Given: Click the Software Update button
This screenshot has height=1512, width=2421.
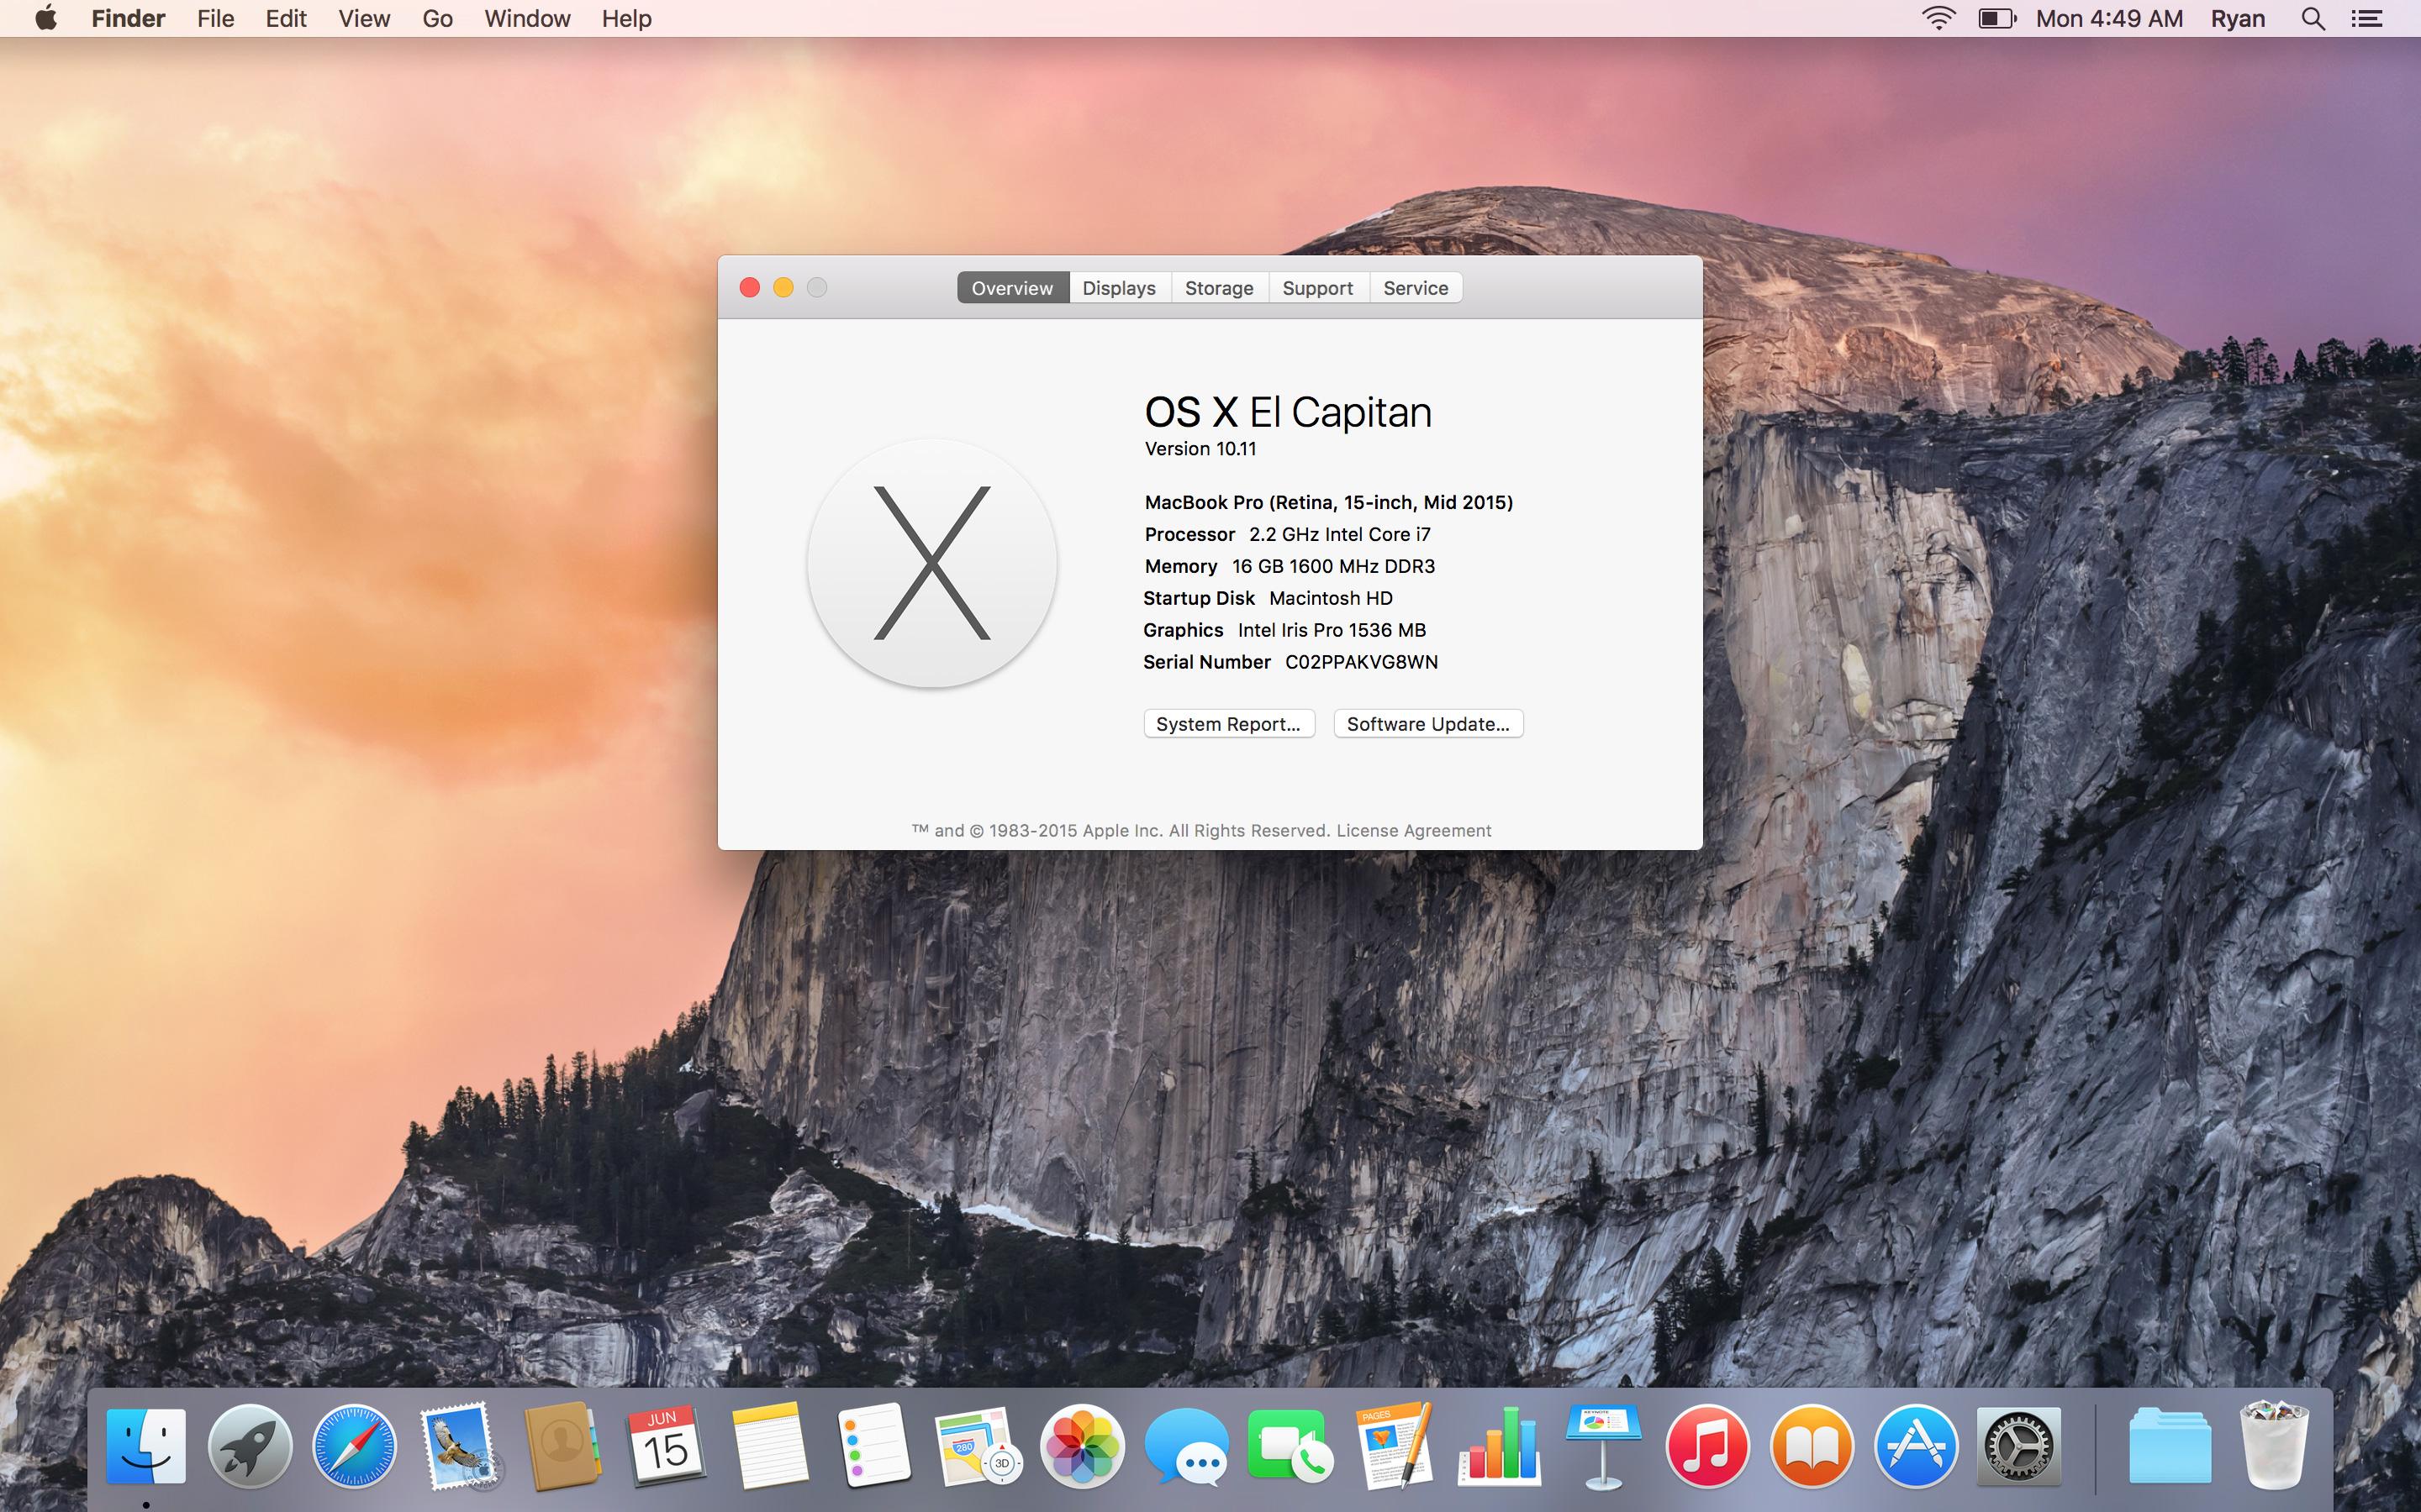Looking at the screenshot, I should tap(1427, 723).
